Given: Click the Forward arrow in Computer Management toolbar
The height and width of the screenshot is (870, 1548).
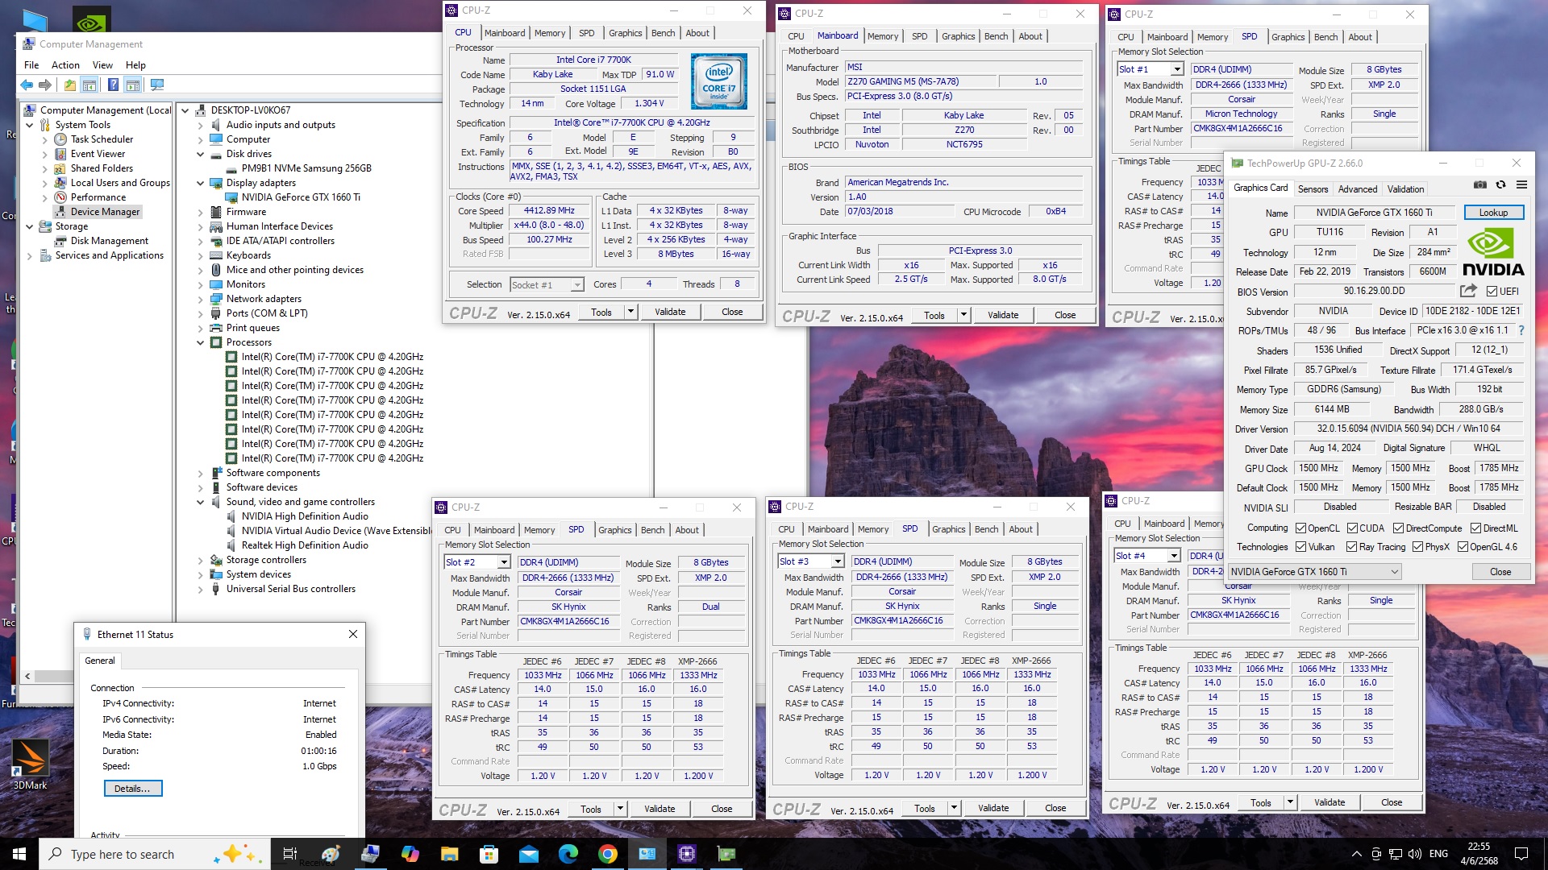Looking at the screenshot, I should click(x=45, y=85).
